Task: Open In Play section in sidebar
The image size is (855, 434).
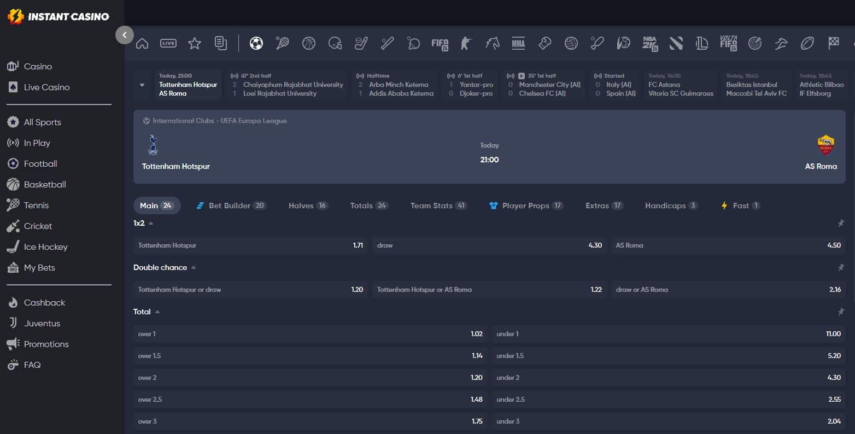Action: [37, 143]
